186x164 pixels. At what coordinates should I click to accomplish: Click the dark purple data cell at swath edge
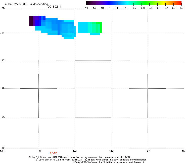click(31, 21)
